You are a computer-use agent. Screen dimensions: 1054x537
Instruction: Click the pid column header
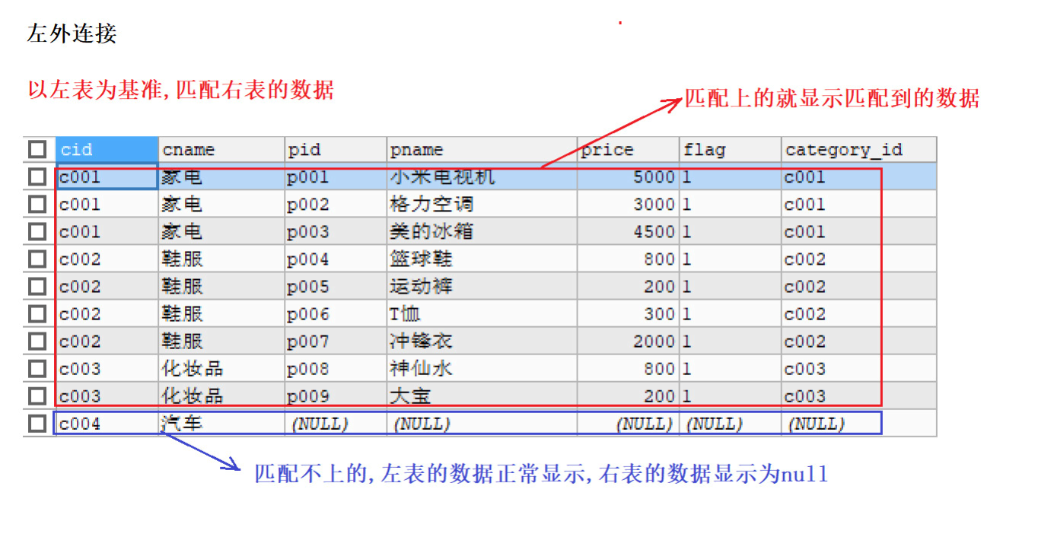click(336, 149)
